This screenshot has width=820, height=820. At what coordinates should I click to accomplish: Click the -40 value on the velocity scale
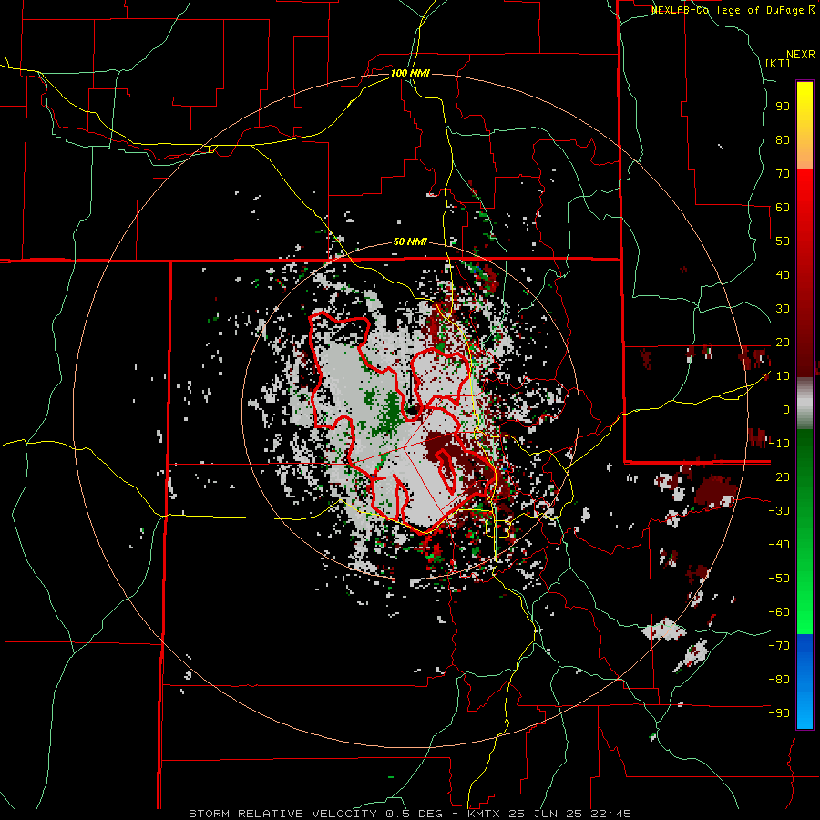pos(779,545)
